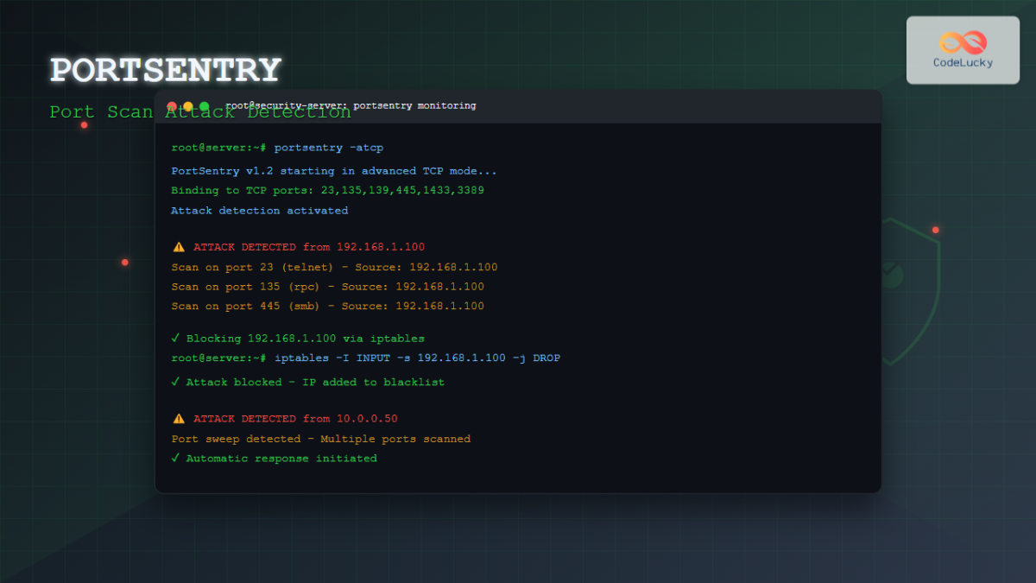Toggle the red terminal window dot
The image size is (1036, 583).
click(173, 105)
